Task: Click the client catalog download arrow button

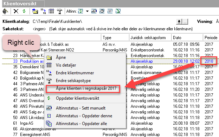Action: [x=179, y=22]
